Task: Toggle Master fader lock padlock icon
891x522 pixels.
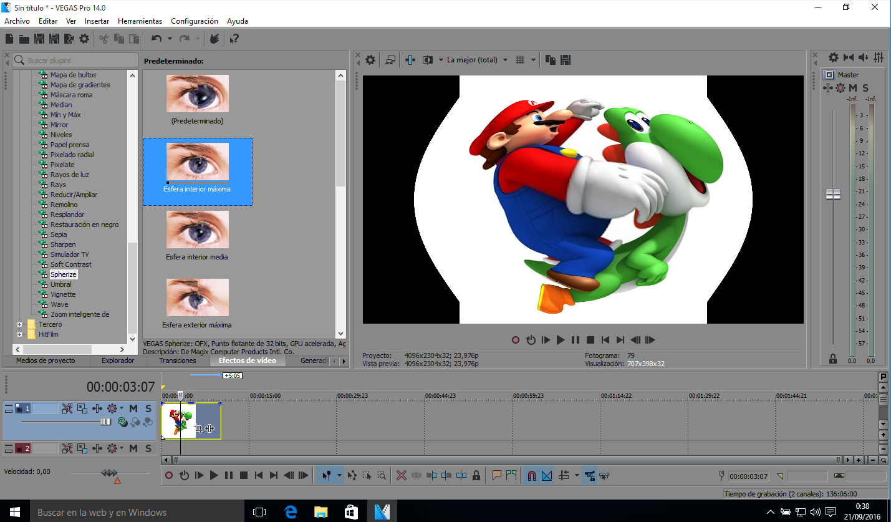Action: coord(833,359)
